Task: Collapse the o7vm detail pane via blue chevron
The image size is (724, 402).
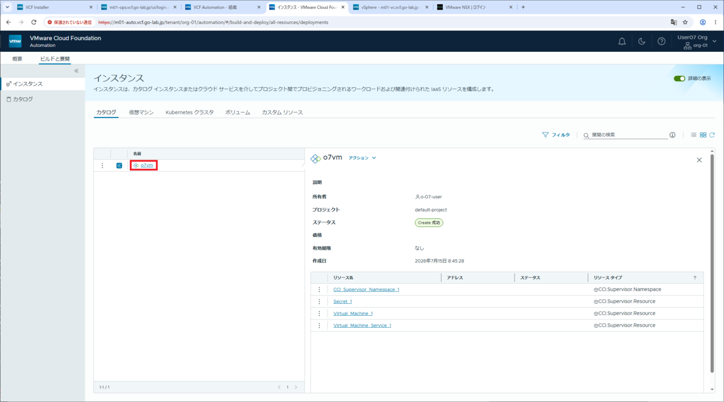Action: coord(119,165)
